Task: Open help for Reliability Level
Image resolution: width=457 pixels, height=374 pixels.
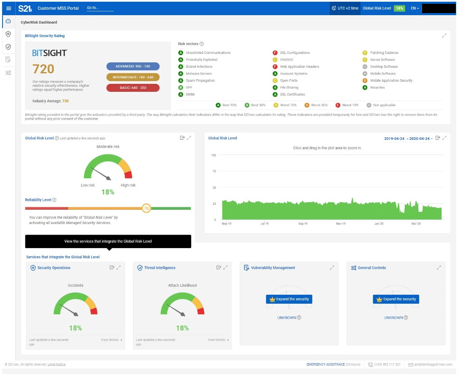Action: [x=54, y=200]
